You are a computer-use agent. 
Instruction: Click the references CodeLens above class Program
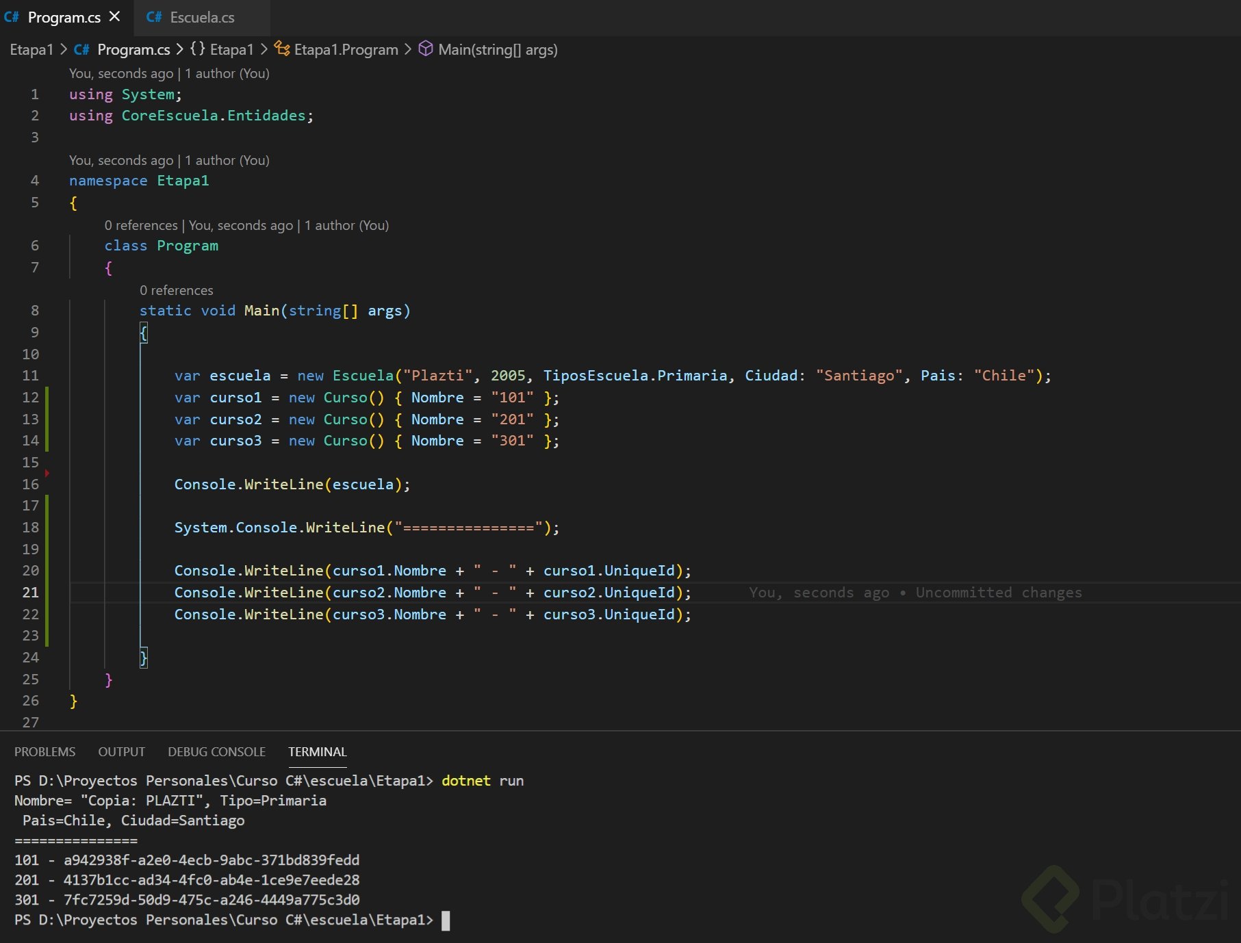246,225
